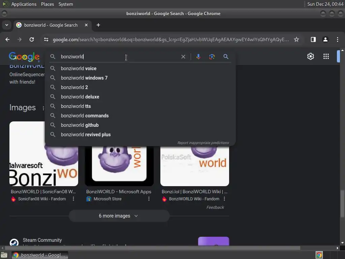The height and width of the screenshot is (259, 345).
Task: Open Bonzi.lol BonziWORLD Wiki link
Action: (x=194, y=192)
